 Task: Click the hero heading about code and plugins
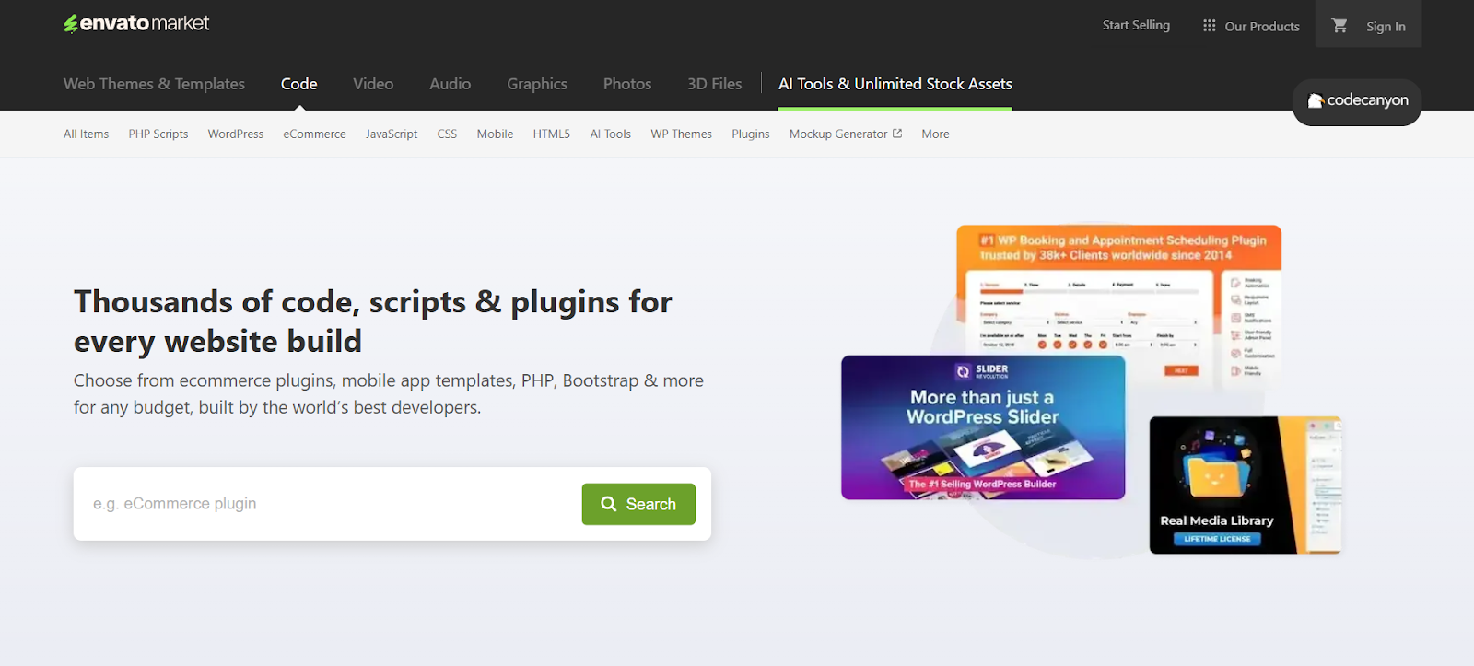(373, 321)
